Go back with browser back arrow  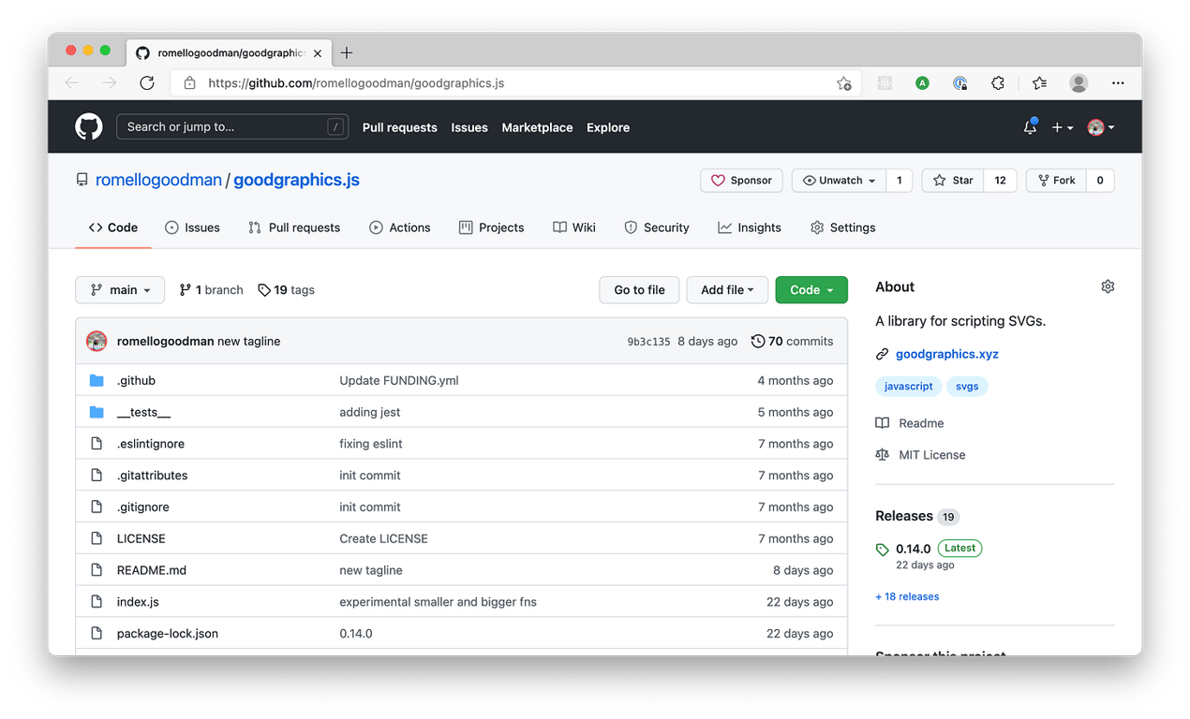point(72,83)
